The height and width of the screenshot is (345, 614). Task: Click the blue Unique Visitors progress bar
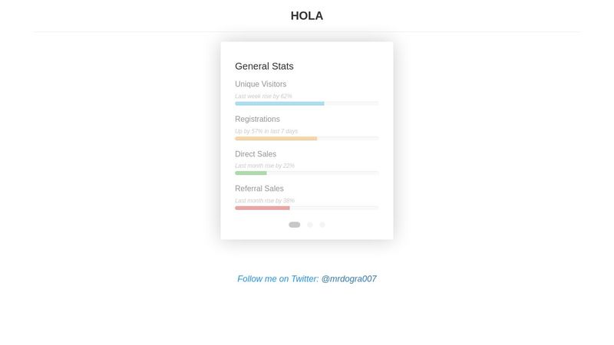(x=279, y=103)
